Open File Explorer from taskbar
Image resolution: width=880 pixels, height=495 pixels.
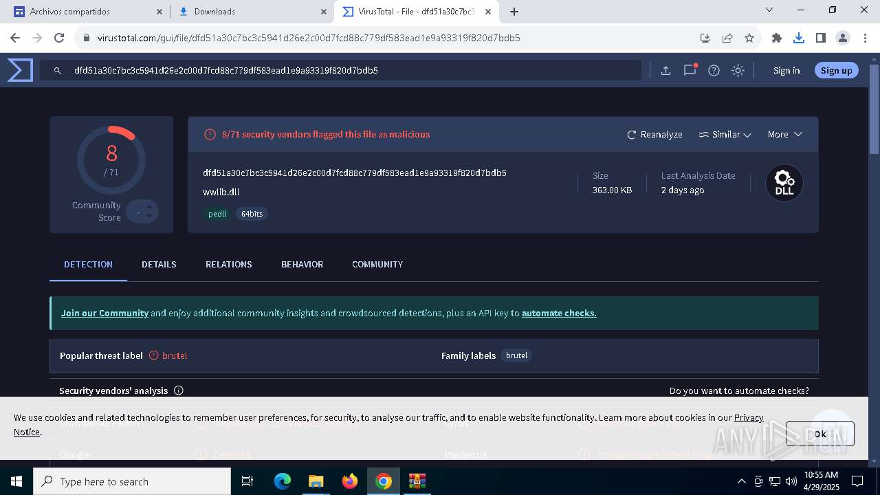[316, 481]
